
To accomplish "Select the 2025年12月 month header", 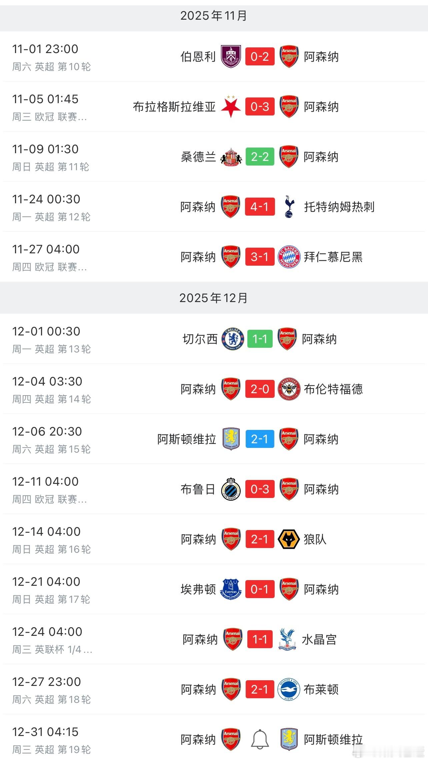I will pyautogui.click(x=214, y=298).
